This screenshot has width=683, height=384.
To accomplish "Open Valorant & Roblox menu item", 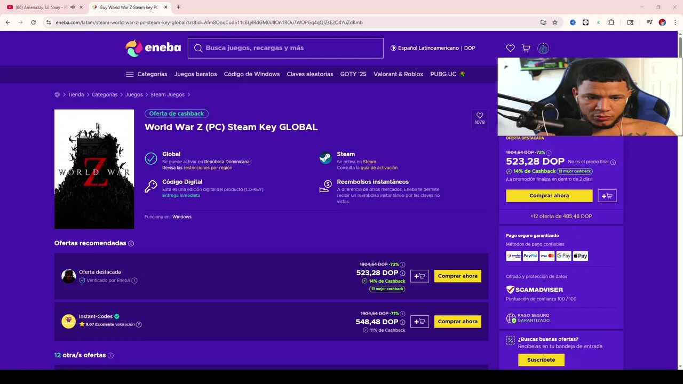I will [399, 74].
